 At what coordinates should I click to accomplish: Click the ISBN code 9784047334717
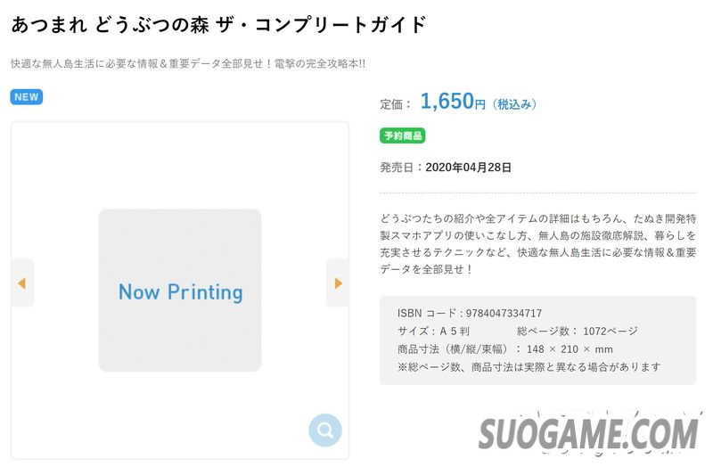(x=504, y=313)
